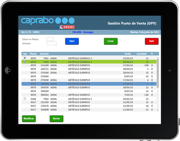Click the Borrar button
Viewport: 180px width, 141px height.
pos(56,119)
